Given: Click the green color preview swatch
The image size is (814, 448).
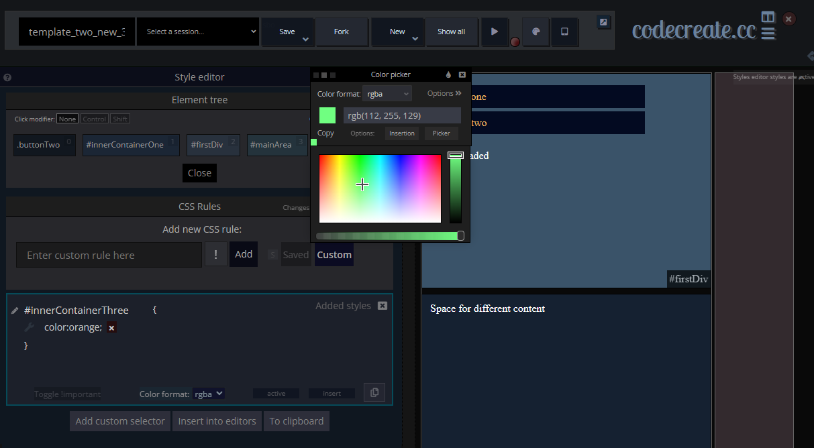Looking at the screenshot, I should pyautogui.click(x=327, y=115).
